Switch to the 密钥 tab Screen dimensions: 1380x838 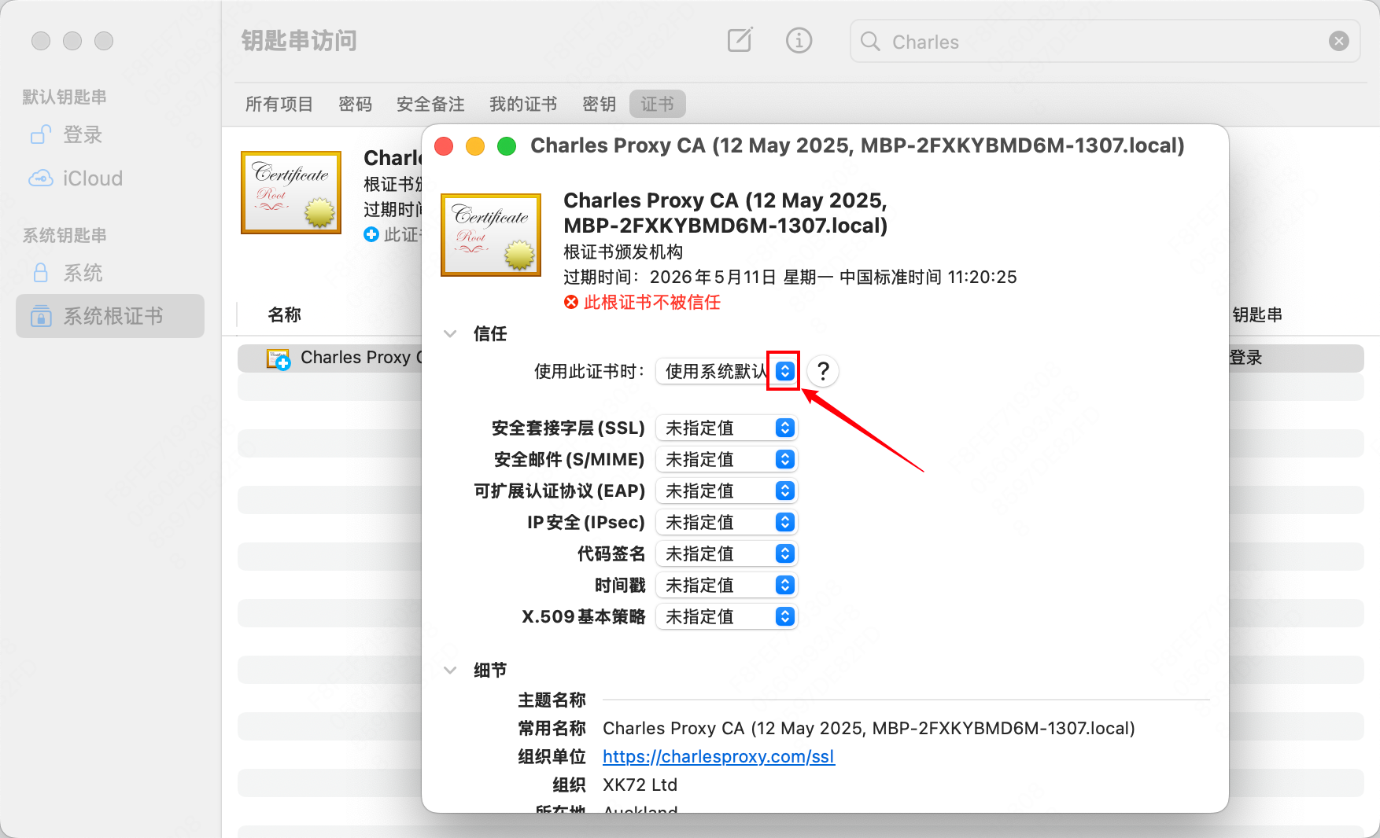coord(599,104)
